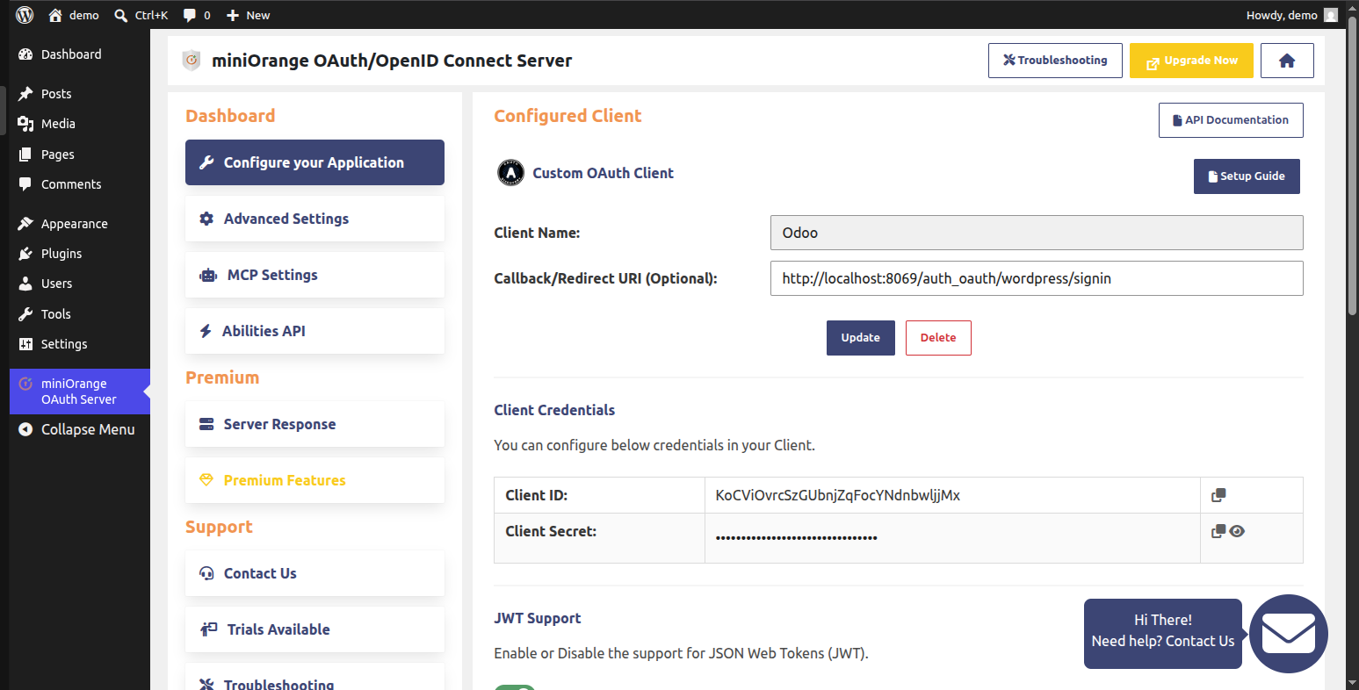Screen dimensions: 1359x690
Task: Open the Ctrl+K search command palette
Action: pos(141,15)
